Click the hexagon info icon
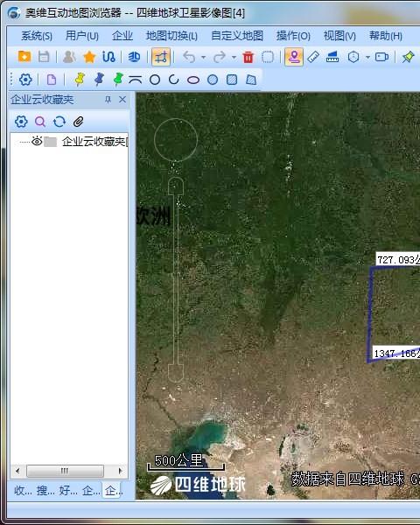420x525 pixels. [353, 57]
